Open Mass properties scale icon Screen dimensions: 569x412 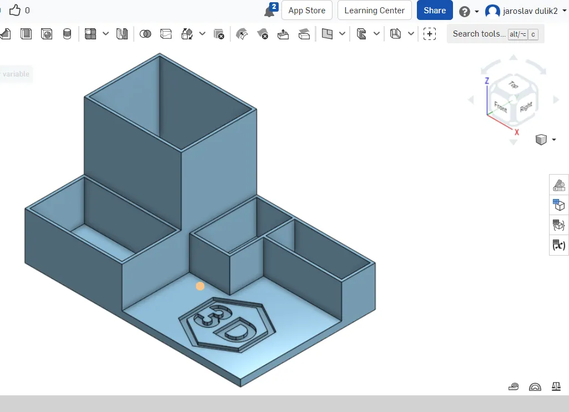556,386
